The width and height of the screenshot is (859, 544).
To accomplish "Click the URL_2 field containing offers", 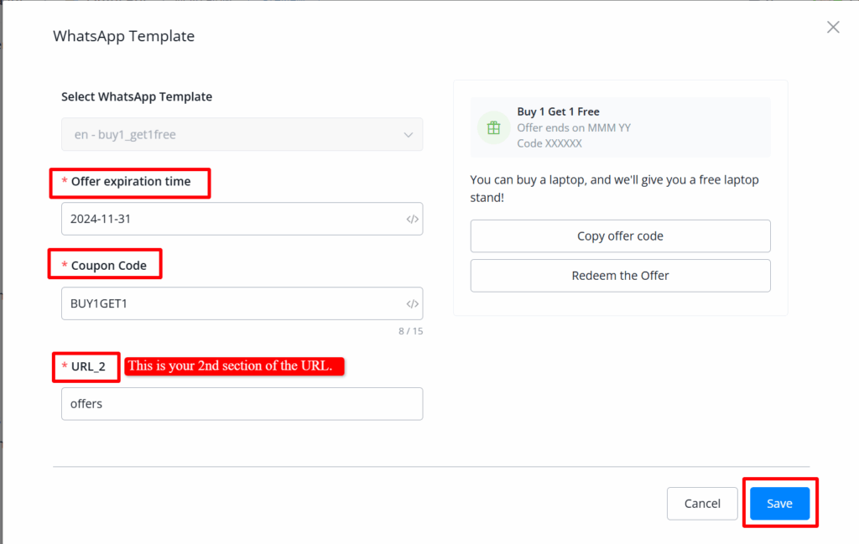I will coord(242,404).
